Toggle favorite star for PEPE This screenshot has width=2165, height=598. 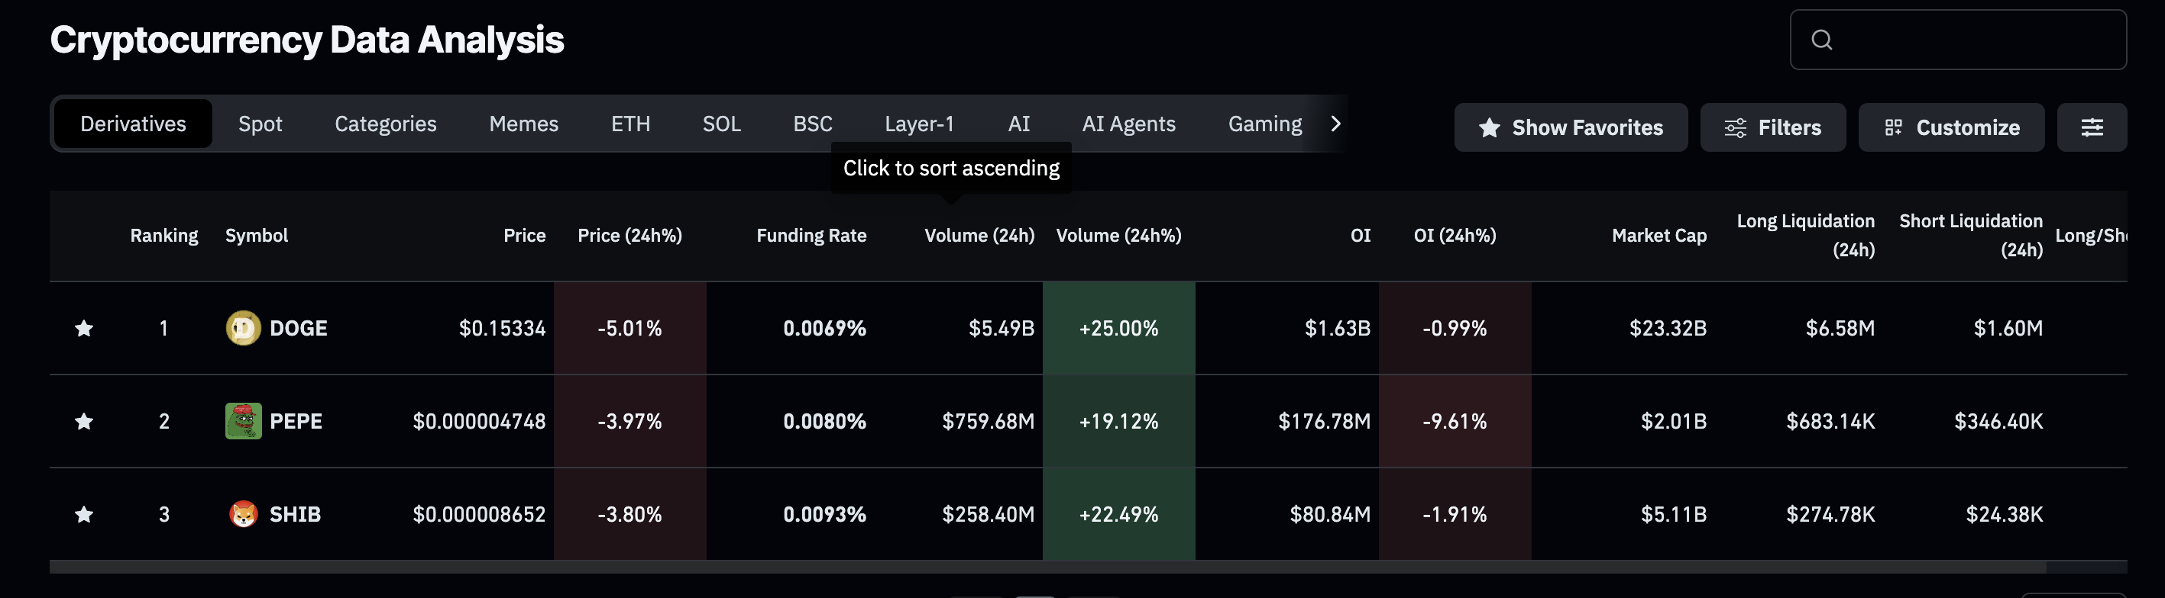84,421
